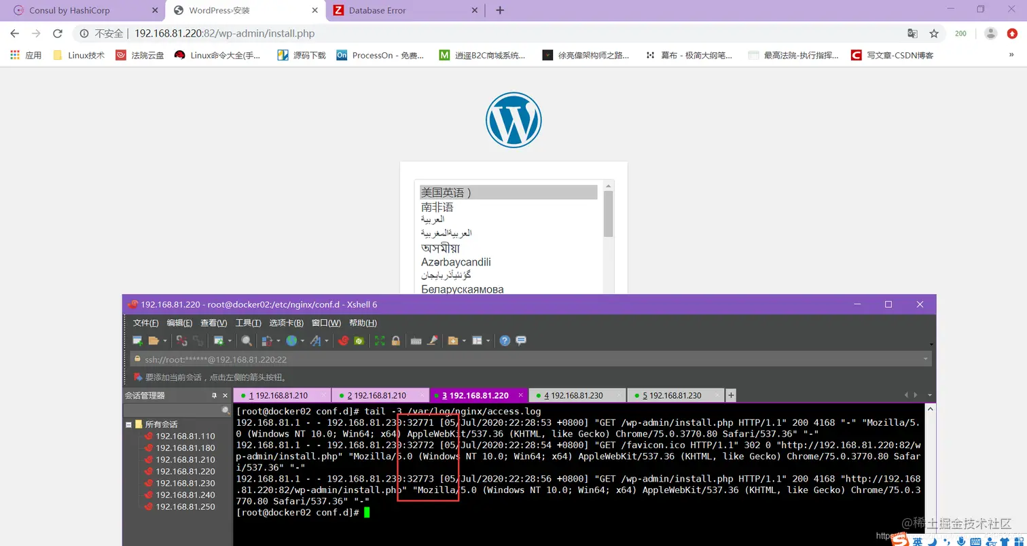Click the magnifier Find icon in Xshell

(x=247, y=341)
